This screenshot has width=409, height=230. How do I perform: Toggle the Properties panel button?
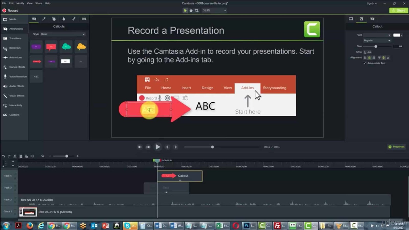tap(396, 147)
